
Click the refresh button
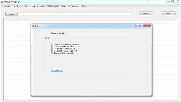tap(146, 13)
